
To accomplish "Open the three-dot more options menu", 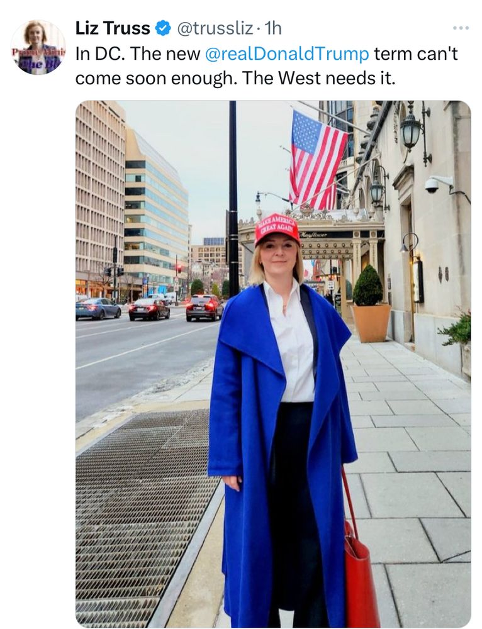I will (461, 28).
